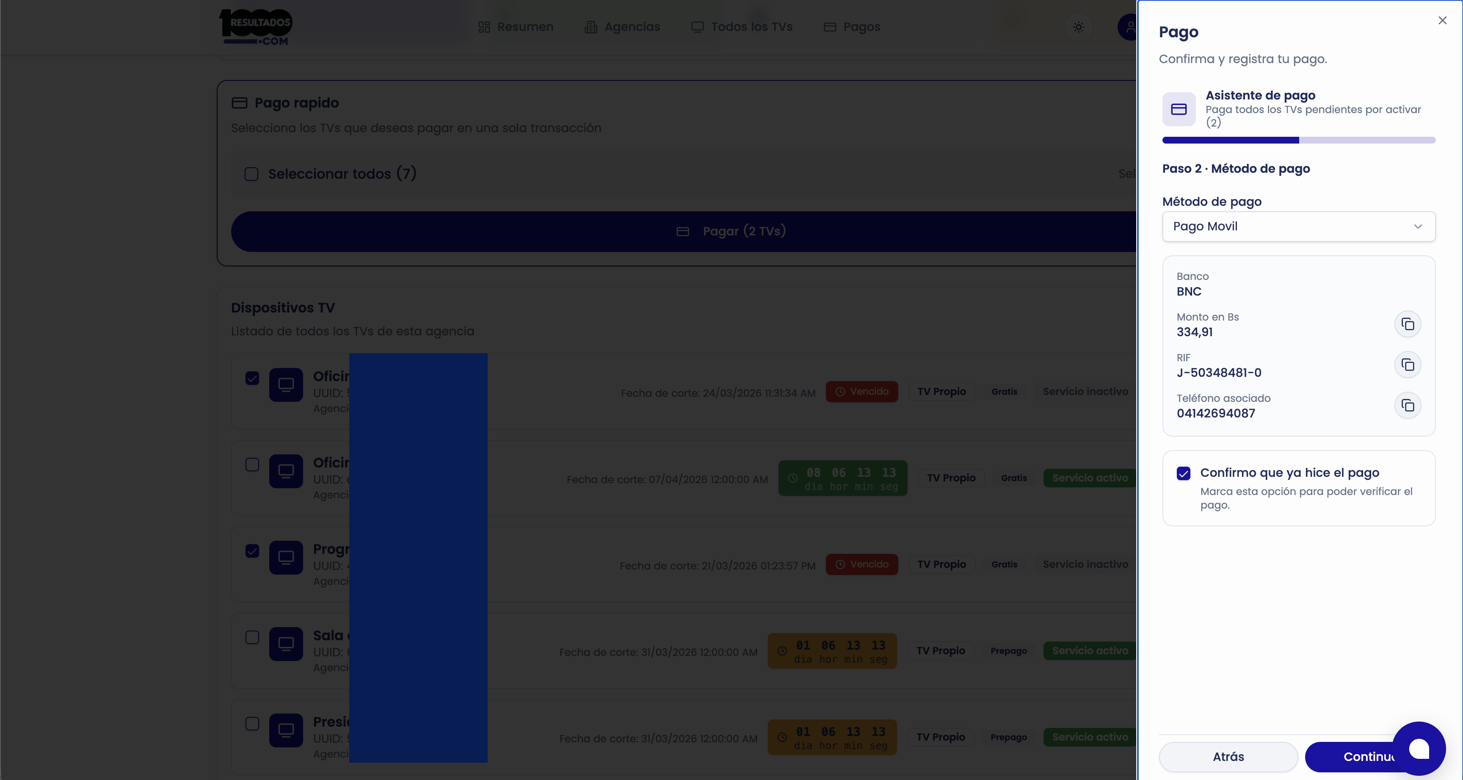The height and width of the screenshot is (780, 1463).
Task: Check the Seleccionar todos (7) checkbox
Action: 251,174
